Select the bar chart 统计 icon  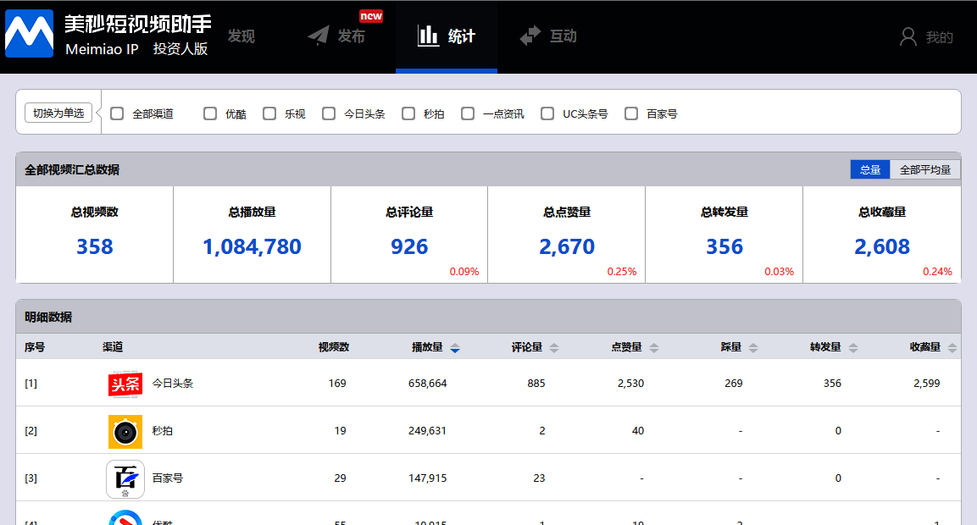[428, 36]
